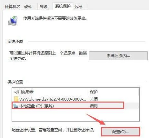
Task: Click the empty area in the drive list
Action: pyautogui.click(x=75, y=115)
